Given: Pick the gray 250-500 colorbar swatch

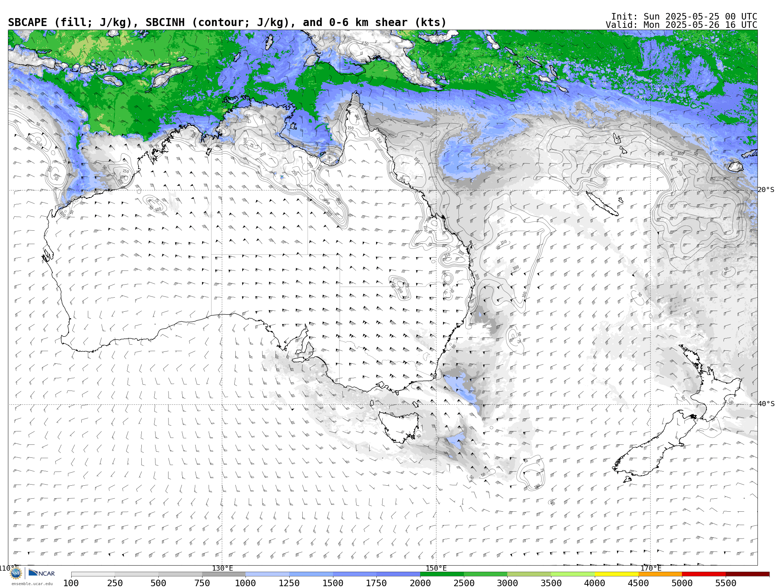Looking at the screenshot, I should pyautogui.click(x=136, y=574).
